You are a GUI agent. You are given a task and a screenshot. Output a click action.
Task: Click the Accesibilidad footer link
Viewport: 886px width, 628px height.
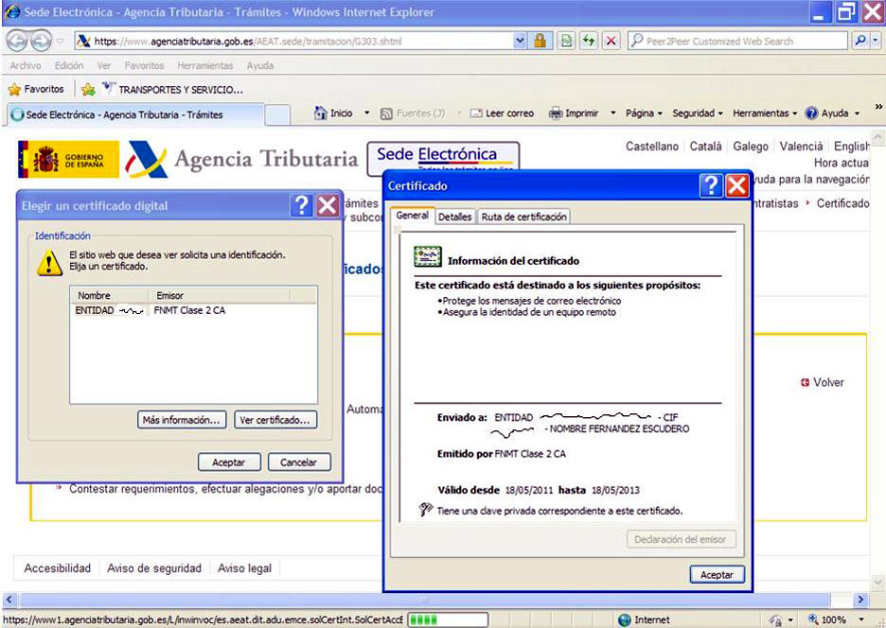click(57, 568)
